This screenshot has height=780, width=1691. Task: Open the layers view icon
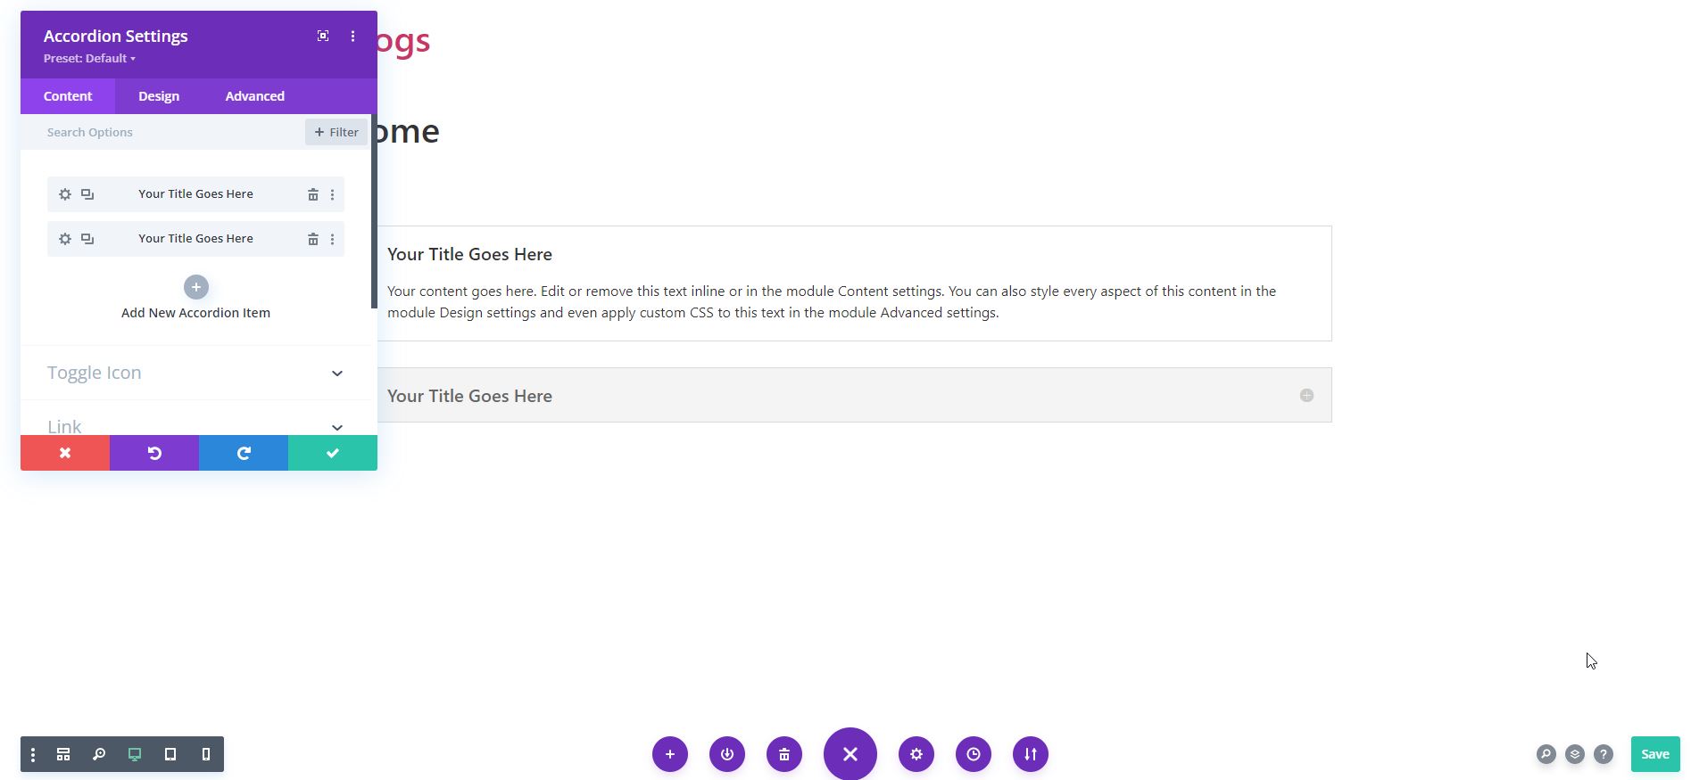(x=1575, y=754)
